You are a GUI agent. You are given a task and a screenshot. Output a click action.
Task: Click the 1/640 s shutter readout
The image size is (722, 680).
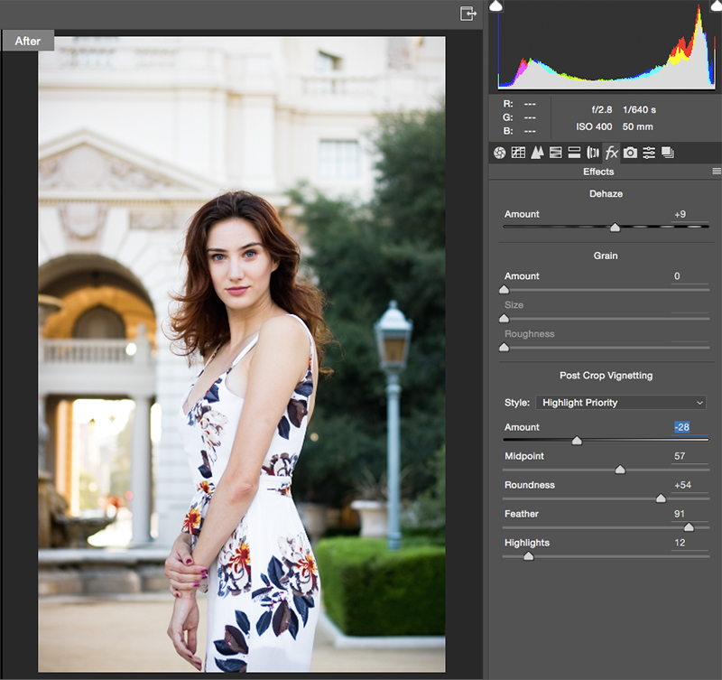point(639,109)
